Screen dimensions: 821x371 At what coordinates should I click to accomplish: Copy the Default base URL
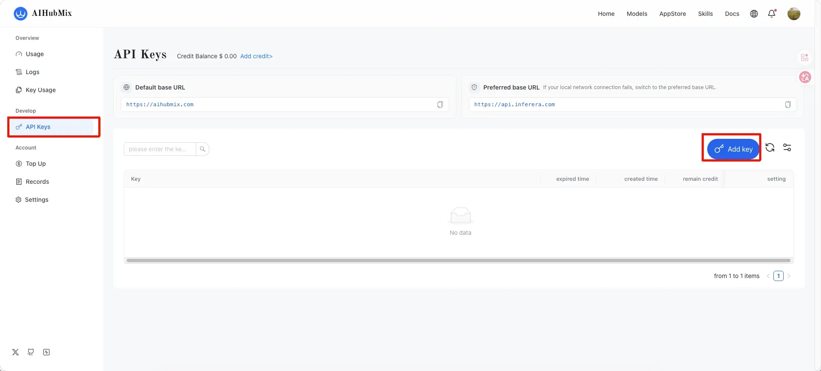click(x=440, y=105)
